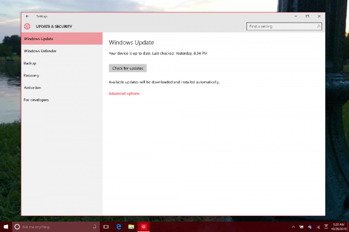Click the Cortana microphone icon

coord(94,226)
